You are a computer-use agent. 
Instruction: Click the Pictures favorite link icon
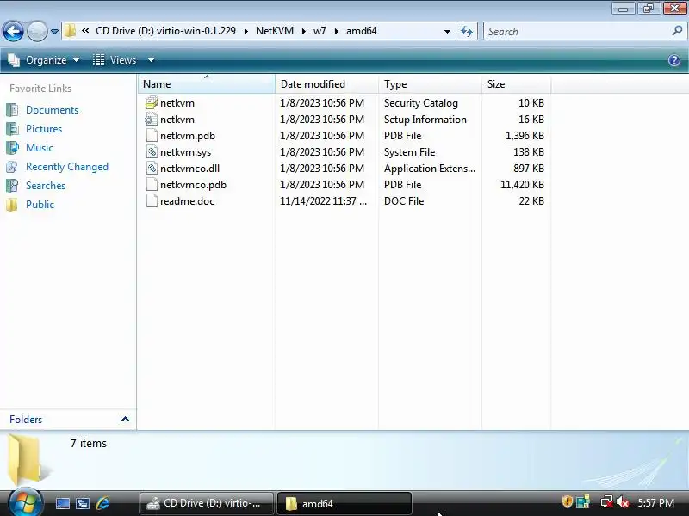click(x=12, y=128)
